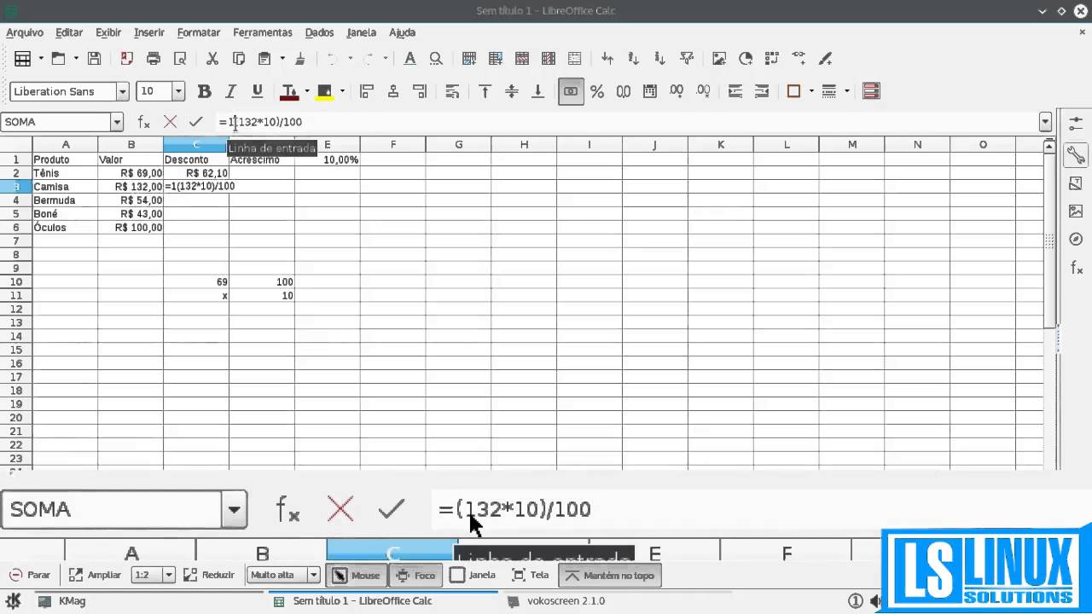The image size is (1092, 614).
Task: Click the font color red swatch
Action: tap(289, 91)
